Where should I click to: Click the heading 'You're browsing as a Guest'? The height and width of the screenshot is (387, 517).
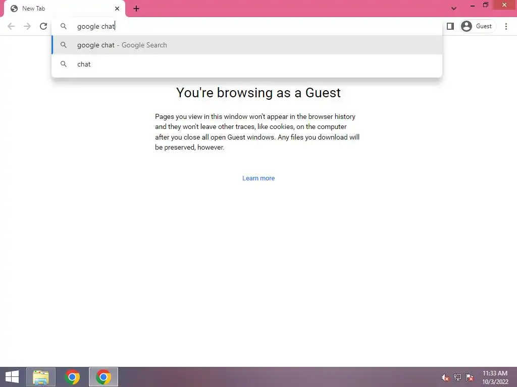[258, 93]
